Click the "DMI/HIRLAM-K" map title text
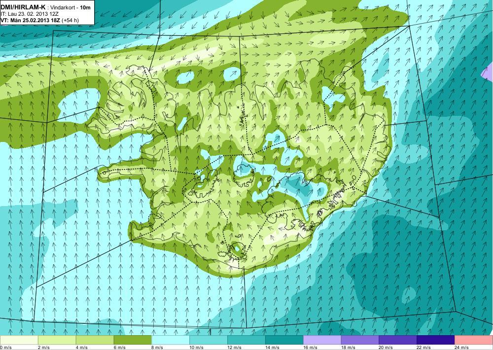 tap(23, 6)
